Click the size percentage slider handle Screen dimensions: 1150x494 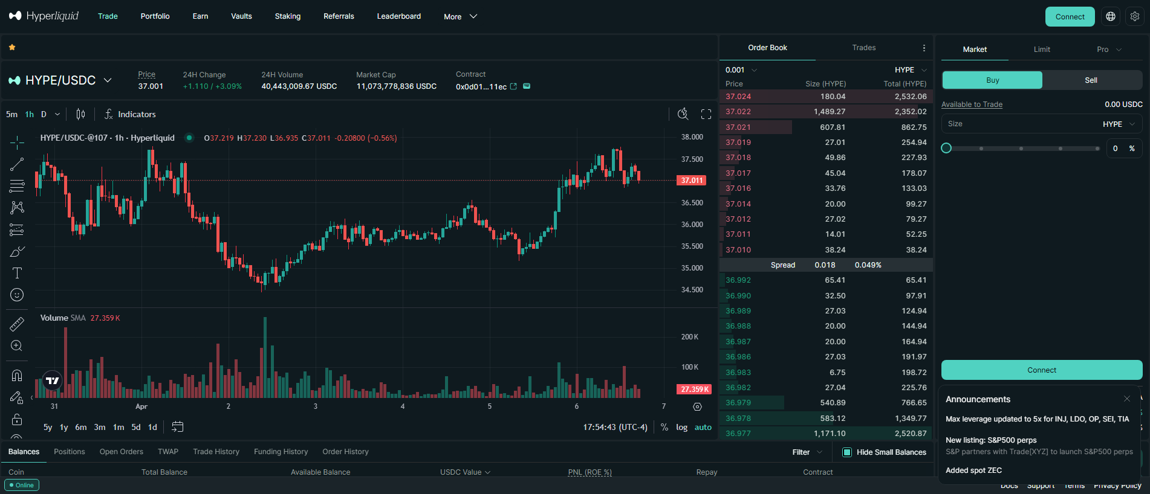click(x=947, y=149)
